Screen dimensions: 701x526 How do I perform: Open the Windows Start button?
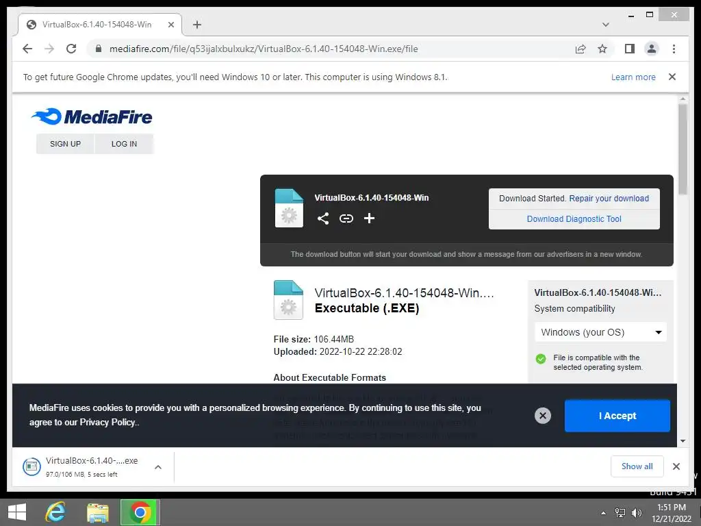coord(17,512)
